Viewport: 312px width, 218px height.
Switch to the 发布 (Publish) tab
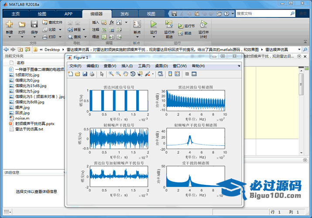[124, 14]
